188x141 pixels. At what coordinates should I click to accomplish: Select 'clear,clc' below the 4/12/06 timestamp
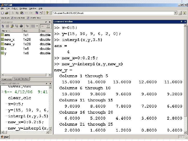(x=20, y=98)
